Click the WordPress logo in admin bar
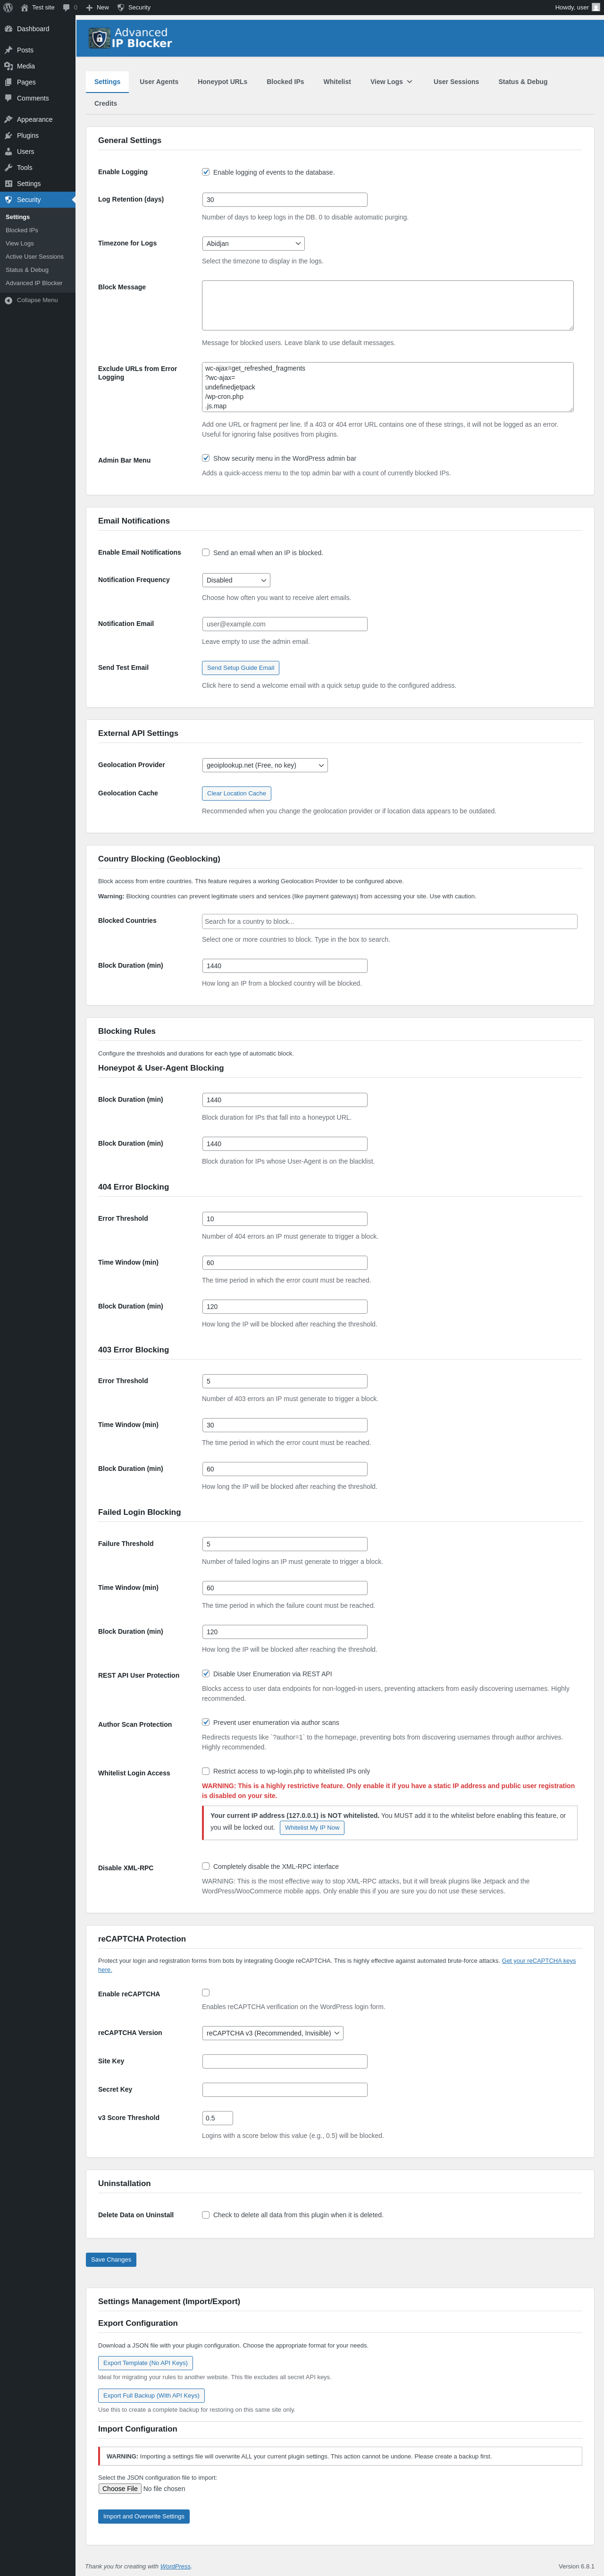This screenshot has height=2576, width=604. click(8, 7)
